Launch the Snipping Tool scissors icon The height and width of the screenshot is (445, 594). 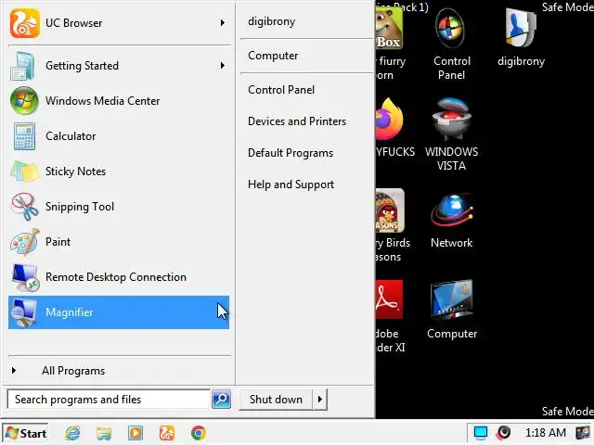tap(24, 207)
